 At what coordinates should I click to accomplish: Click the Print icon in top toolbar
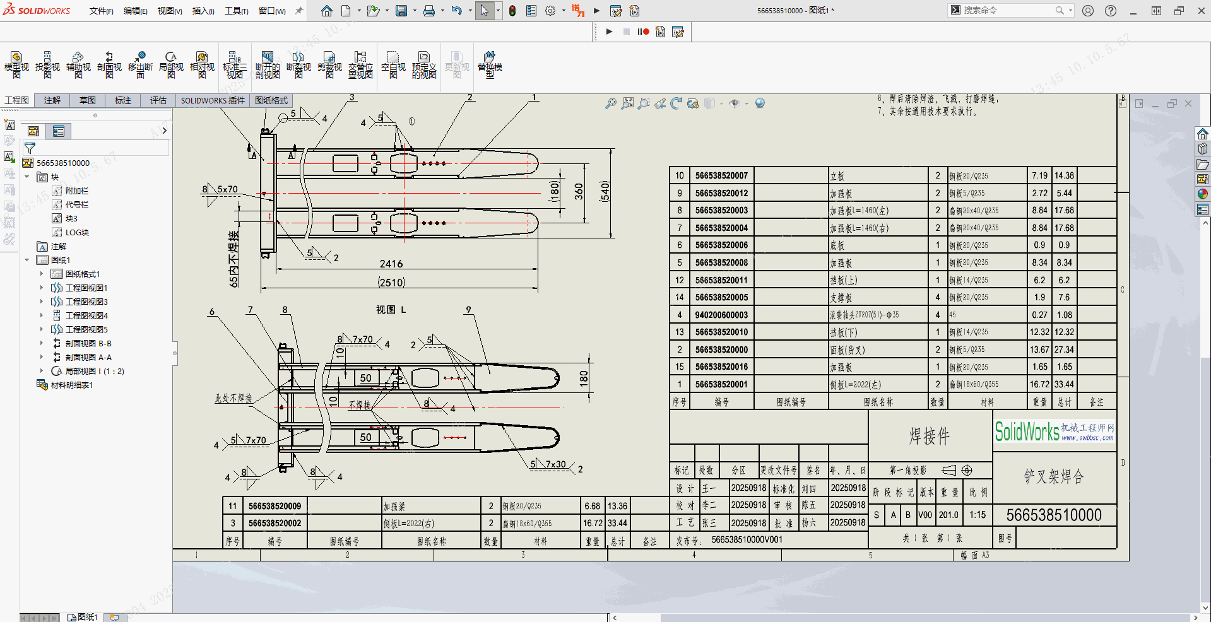(x=429, y=11)
